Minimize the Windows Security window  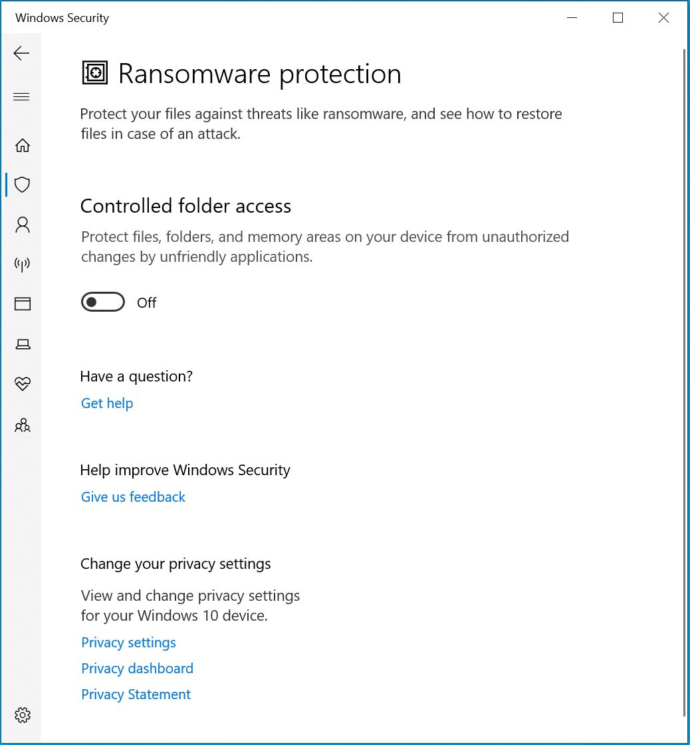(572, 18)
